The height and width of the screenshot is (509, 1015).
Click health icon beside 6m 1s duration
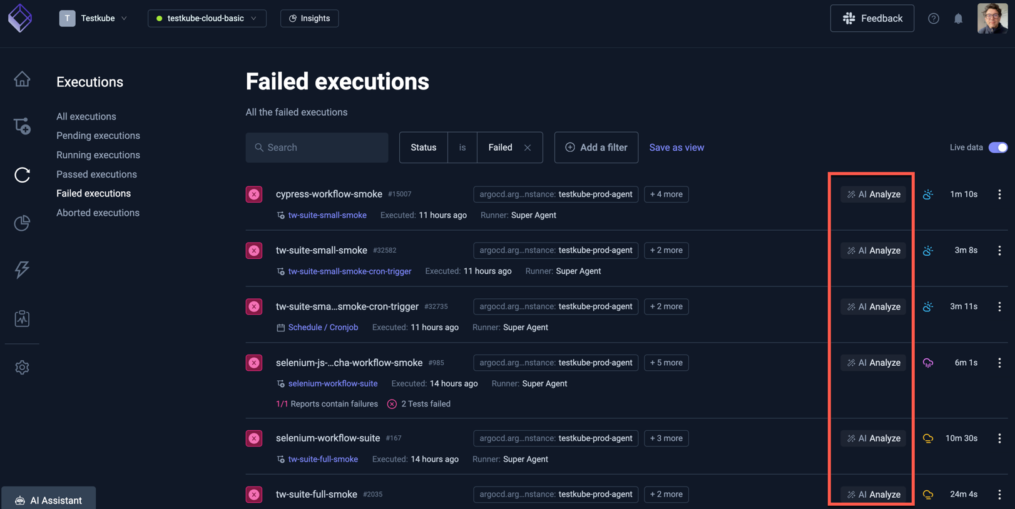click(928, 363)
